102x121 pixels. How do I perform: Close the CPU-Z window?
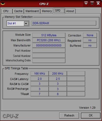98,4
